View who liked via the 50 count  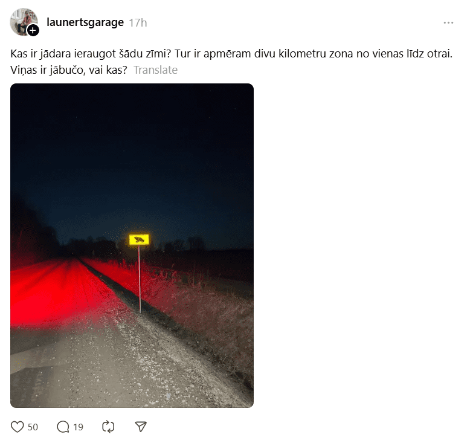(33, 427)
